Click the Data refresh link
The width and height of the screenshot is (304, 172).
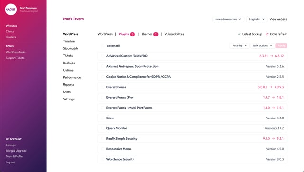(279, 34)
